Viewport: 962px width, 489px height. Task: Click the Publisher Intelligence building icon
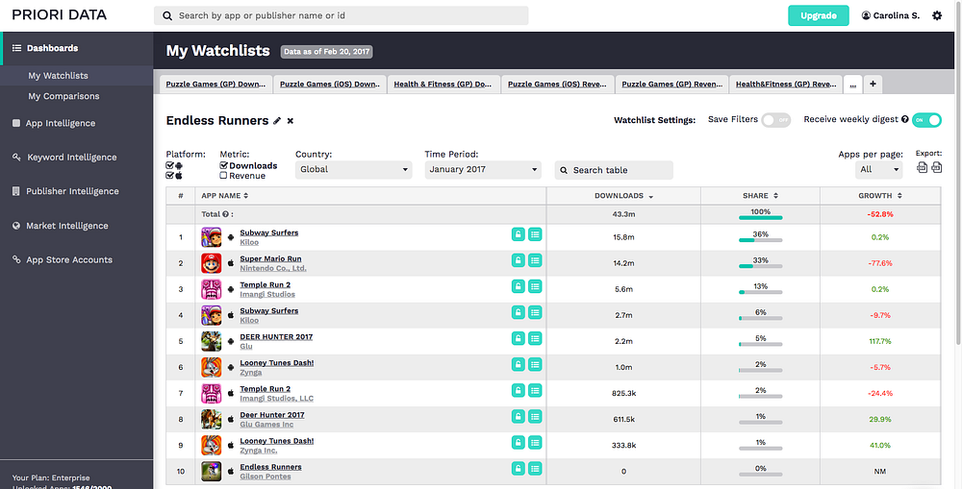pos(16,191)
